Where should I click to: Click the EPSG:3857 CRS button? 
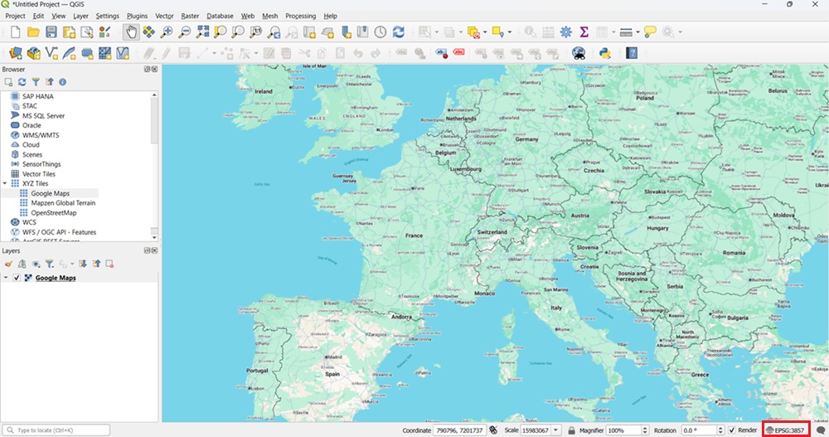[x=786, y=430]
